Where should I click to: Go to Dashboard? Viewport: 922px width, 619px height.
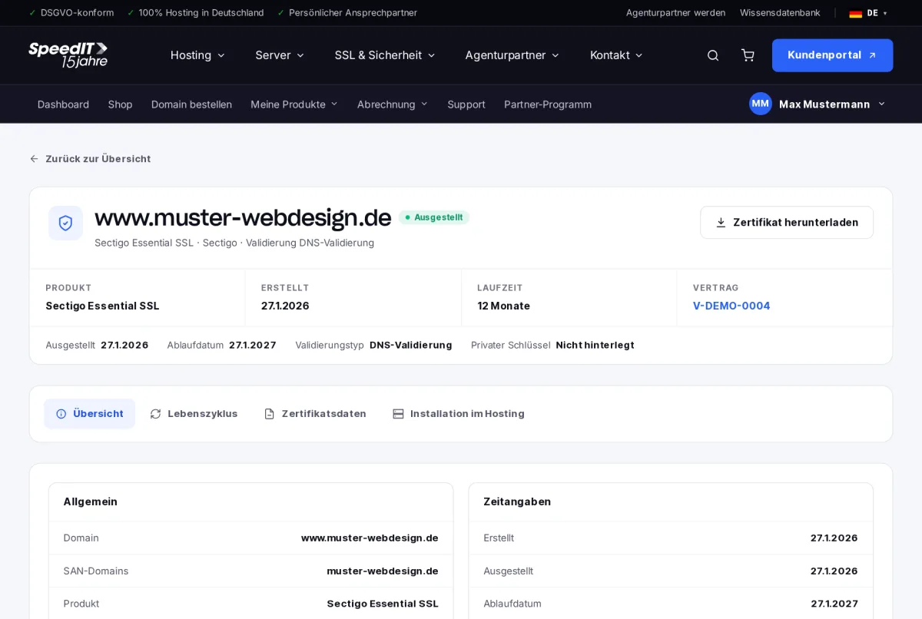(x=63, y=104)
